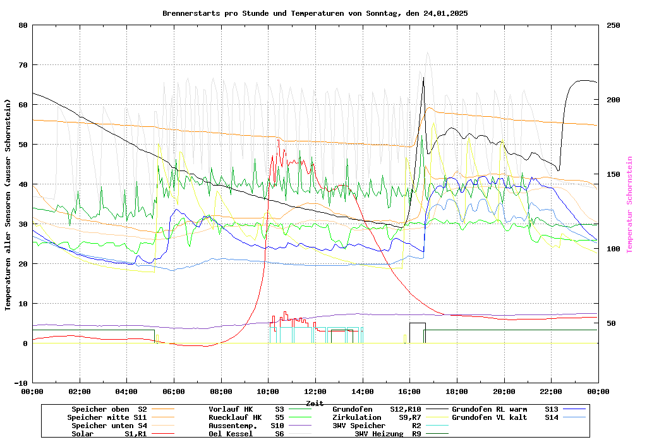This screenshot has height=442, width=647.
Task: Click the Speicher oben S2 legend entry
Action: [109, 409]
